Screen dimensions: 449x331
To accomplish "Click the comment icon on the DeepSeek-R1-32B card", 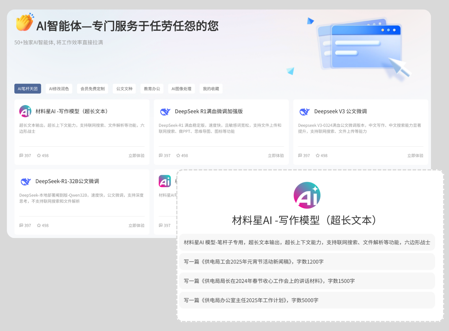I will click(21, 226).
